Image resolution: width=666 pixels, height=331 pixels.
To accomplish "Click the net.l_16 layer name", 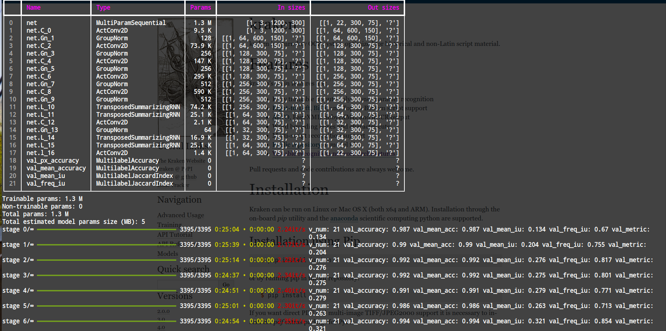I will coord(40,153).
